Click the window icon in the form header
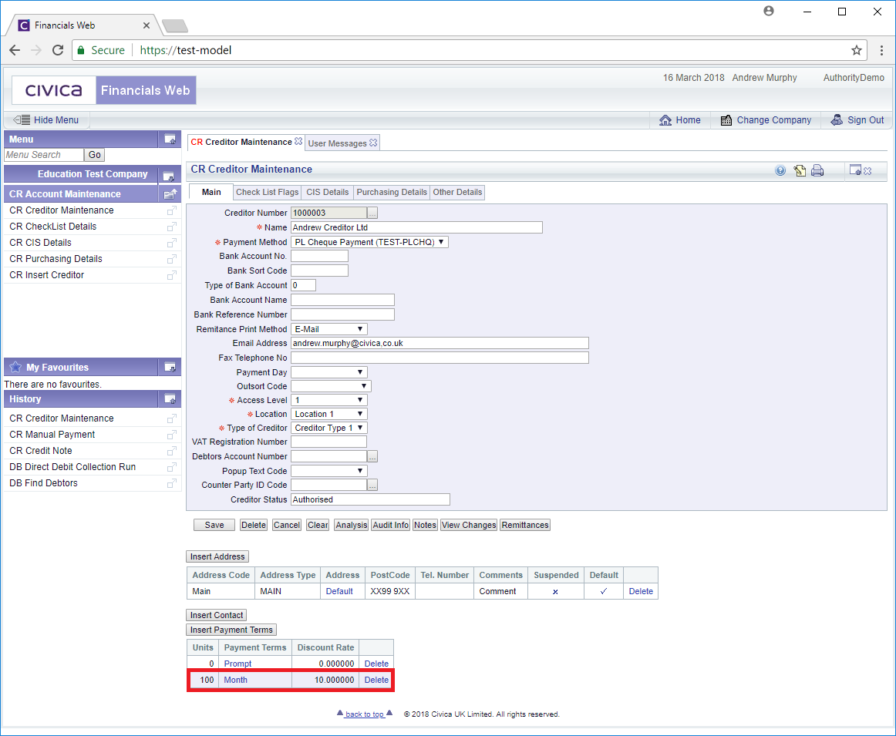The width and height of the screenshot is (896, 736). [855, 170]
